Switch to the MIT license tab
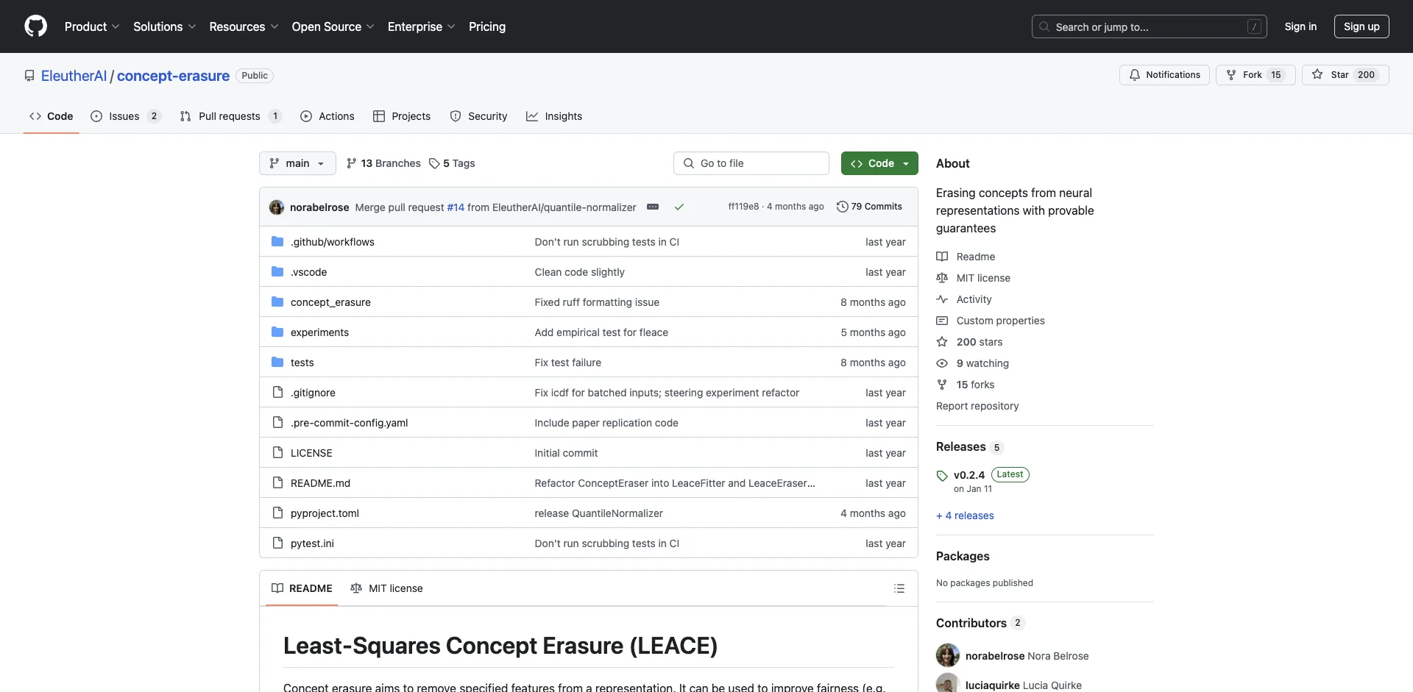Screen dimensions: 1413x692 [386, 588]
